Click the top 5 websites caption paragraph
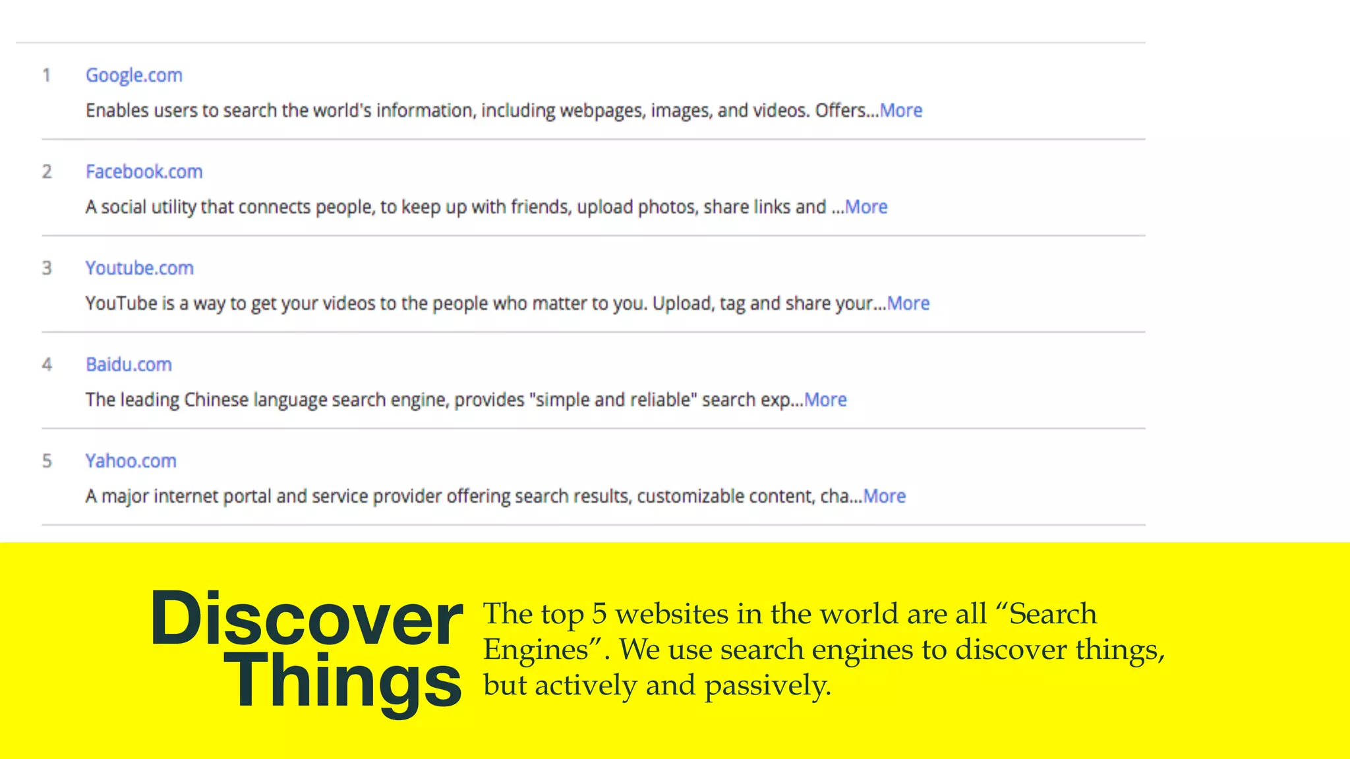1350x759 pixels. (x=823, y=649)
